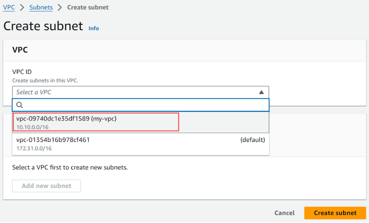The image size is (369, 223).
Task: Select default VPC vpc-01354b16b978cf461
Action: [141, 144]
